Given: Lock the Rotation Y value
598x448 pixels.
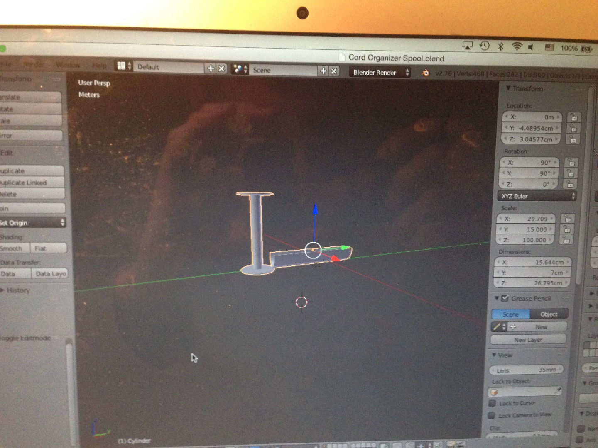Looking at the screenshot, I should point(571,173).
